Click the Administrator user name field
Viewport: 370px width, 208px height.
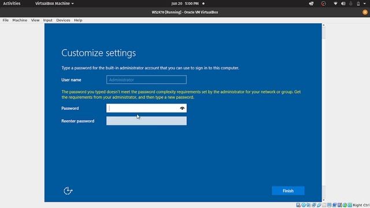pyautogui.click(x=146, y=80)
